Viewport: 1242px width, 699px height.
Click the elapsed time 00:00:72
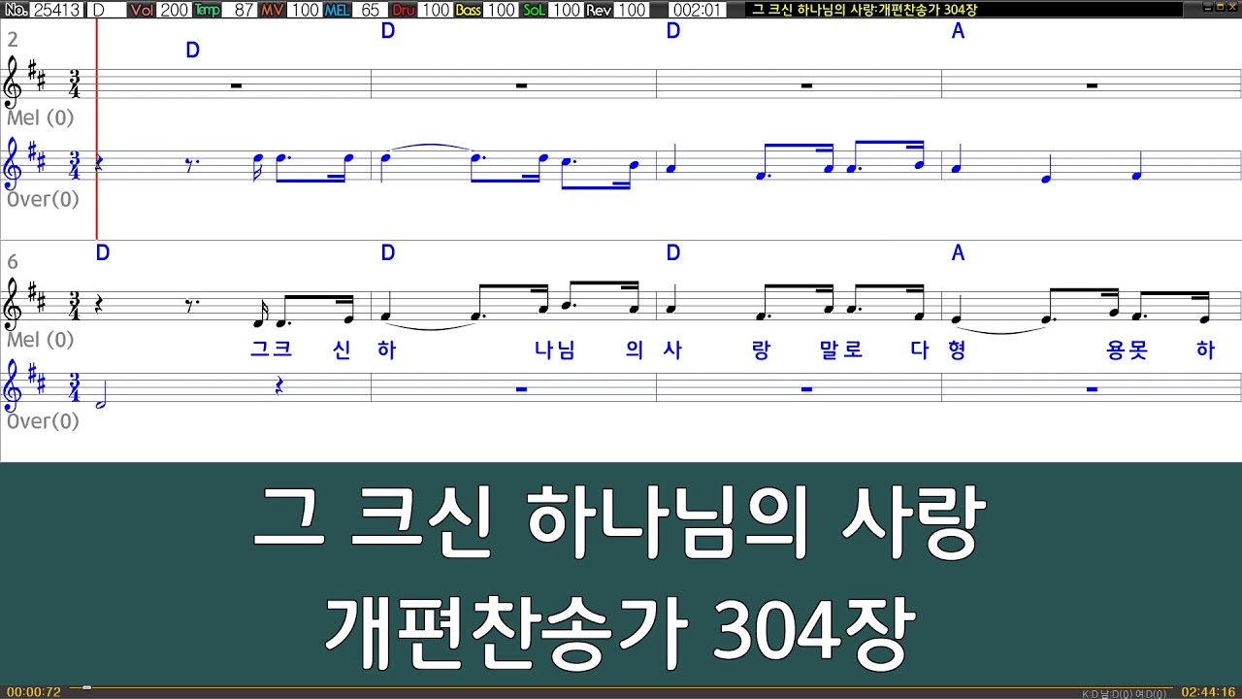(x=34, y=692)
